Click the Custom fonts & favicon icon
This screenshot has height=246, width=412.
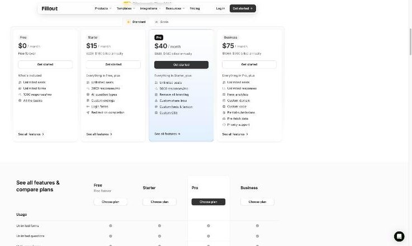coord(156,107)
